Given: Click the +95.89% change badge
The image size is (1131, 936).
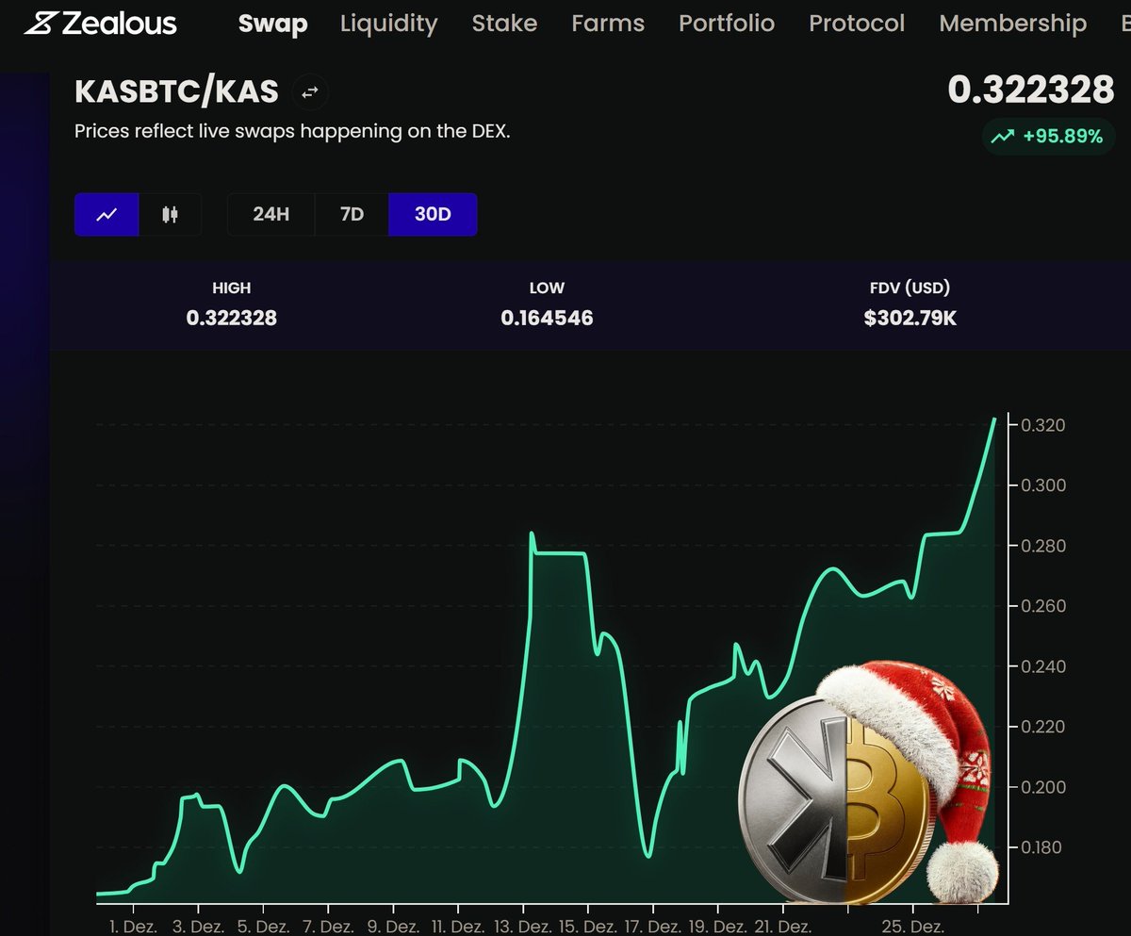Looking at the screenshot, I should point(1048,137).
